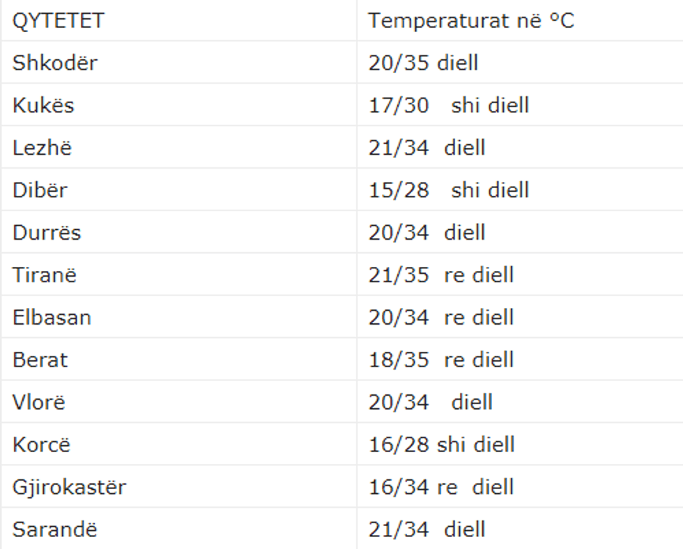Select the Gjirokastër city cell

coord(69,488)
